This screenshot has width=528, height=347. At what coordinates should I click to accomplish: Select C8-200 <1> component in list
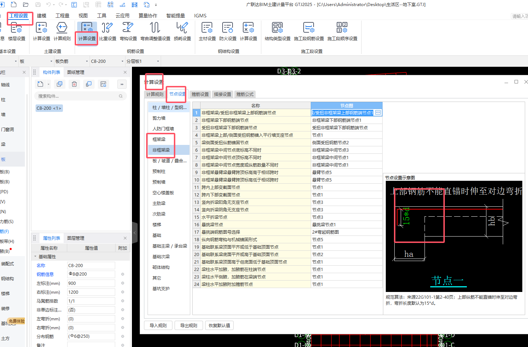point(49,108)
